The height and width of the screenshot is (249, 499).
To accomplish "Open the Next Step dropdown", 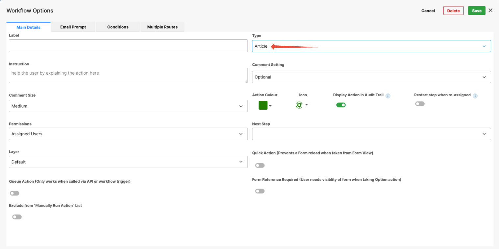I will tap(371, 134).
